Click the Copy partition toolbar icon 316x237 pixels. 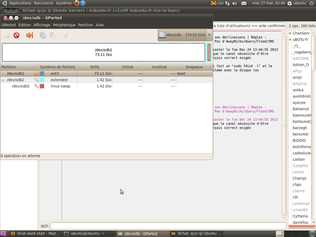[43, 35]
